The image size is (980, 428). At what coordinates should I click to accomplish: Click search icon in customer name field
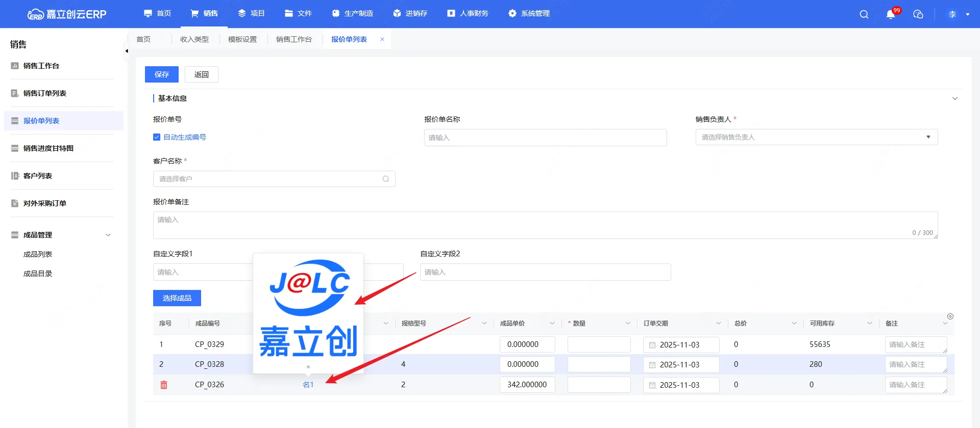(386, 179)
